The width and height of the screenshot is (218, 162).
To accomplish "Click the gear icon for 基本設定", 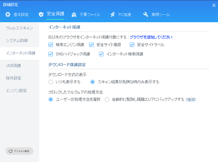I will tap(8, 15).
